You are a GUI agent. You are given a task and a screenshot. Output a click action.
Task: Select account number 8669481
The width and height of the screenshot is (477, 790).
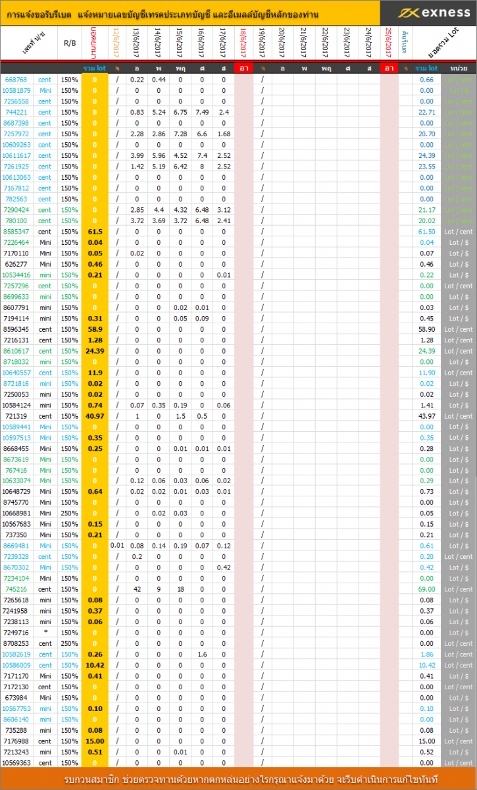coord(16,546)
